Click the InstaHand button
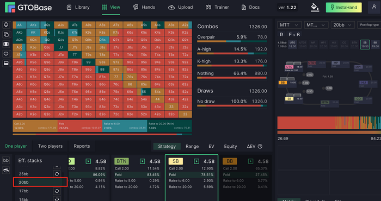 pyautogui.click(x=344, y=8)
